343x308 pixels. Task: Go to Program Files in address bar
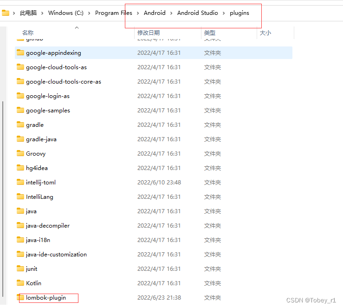[114, 13]
